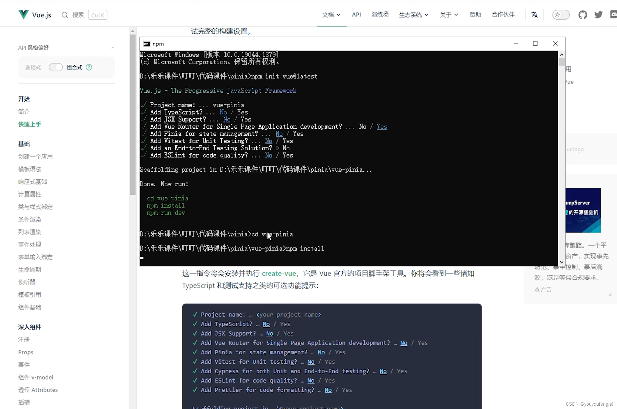The height and width of the screenshot is (409, 617).
Task: Click the search magnifier icon
Action: coord(65,15)
